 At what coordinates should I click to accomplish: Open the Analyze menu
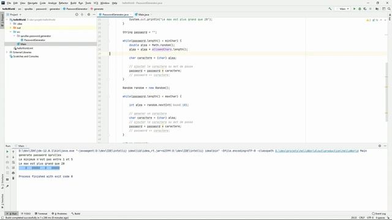click(x=52, y=3)
